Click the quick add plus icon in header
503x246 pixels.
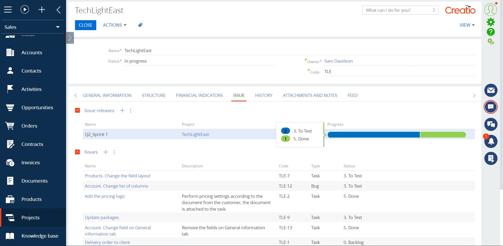click(42, 9)
